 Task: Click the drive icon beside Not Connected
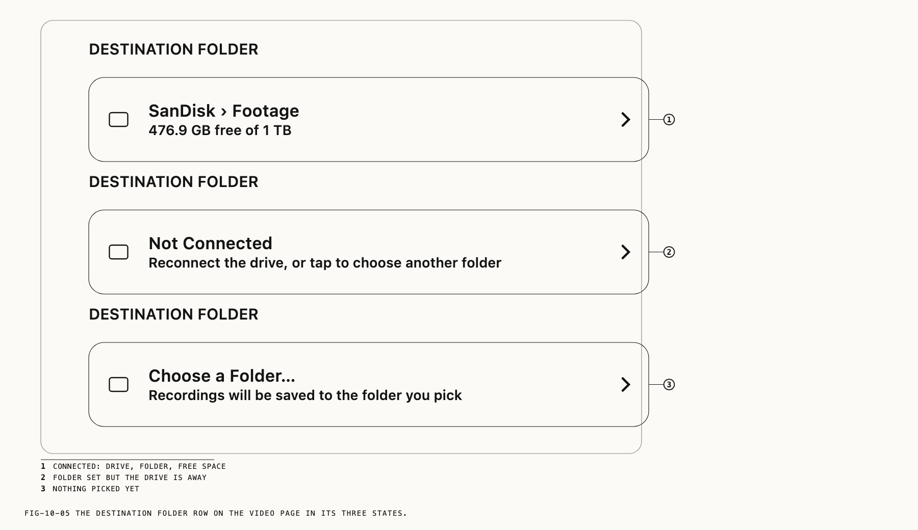118,252
